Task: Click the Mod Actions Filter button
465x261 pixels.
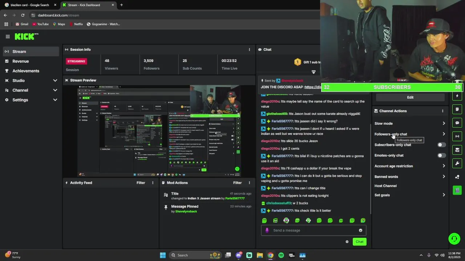Action: (237, 183)
